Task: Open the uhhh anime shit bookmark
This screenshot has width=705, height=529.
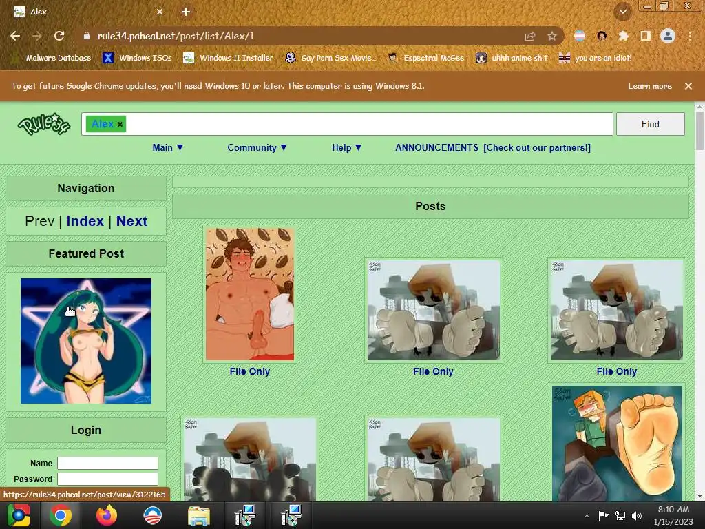Action: [x=512, y=58]
